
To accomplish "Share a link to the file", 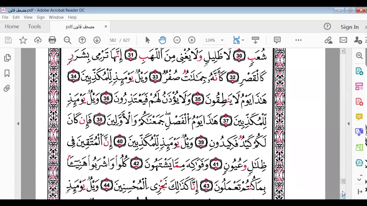I will coord(328,40).
